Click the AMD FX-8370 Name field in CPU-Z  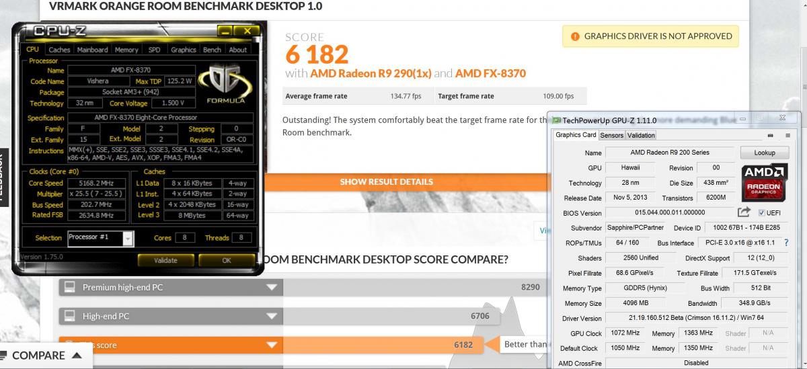tap(132, 70)
